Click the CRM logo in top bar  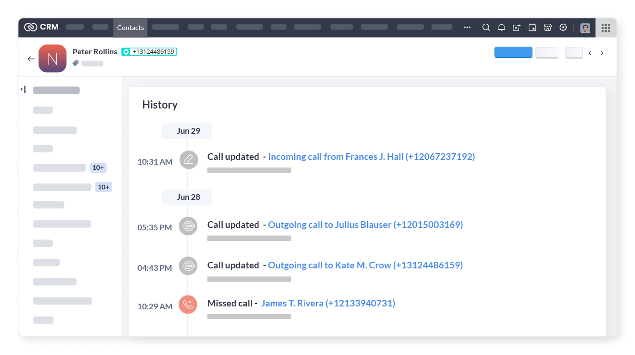coord(41,27)
